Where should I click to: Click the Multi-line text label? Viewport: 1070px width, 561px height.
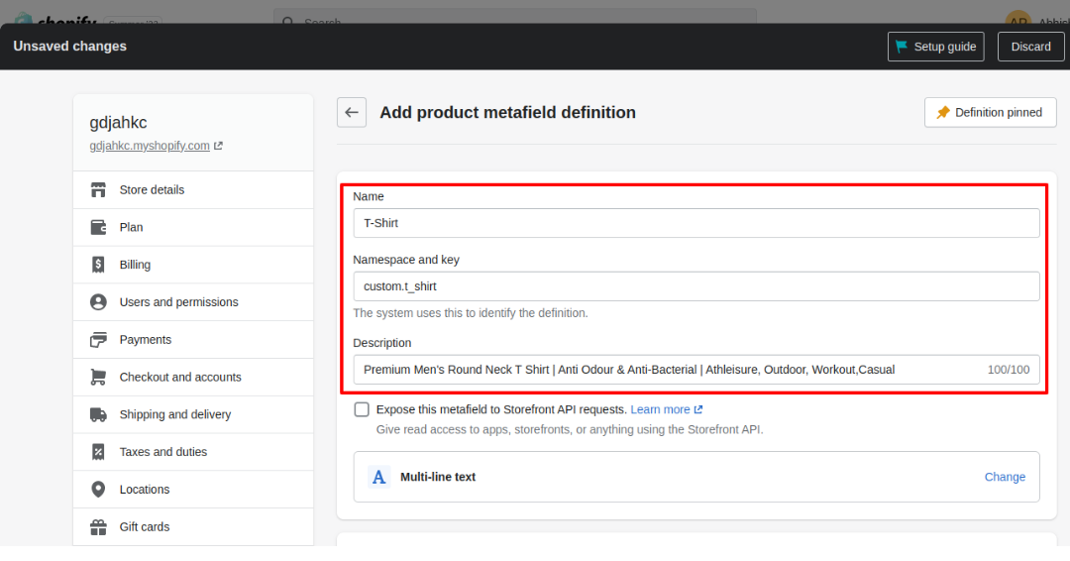pyautogui.click(x=438, y=477)
